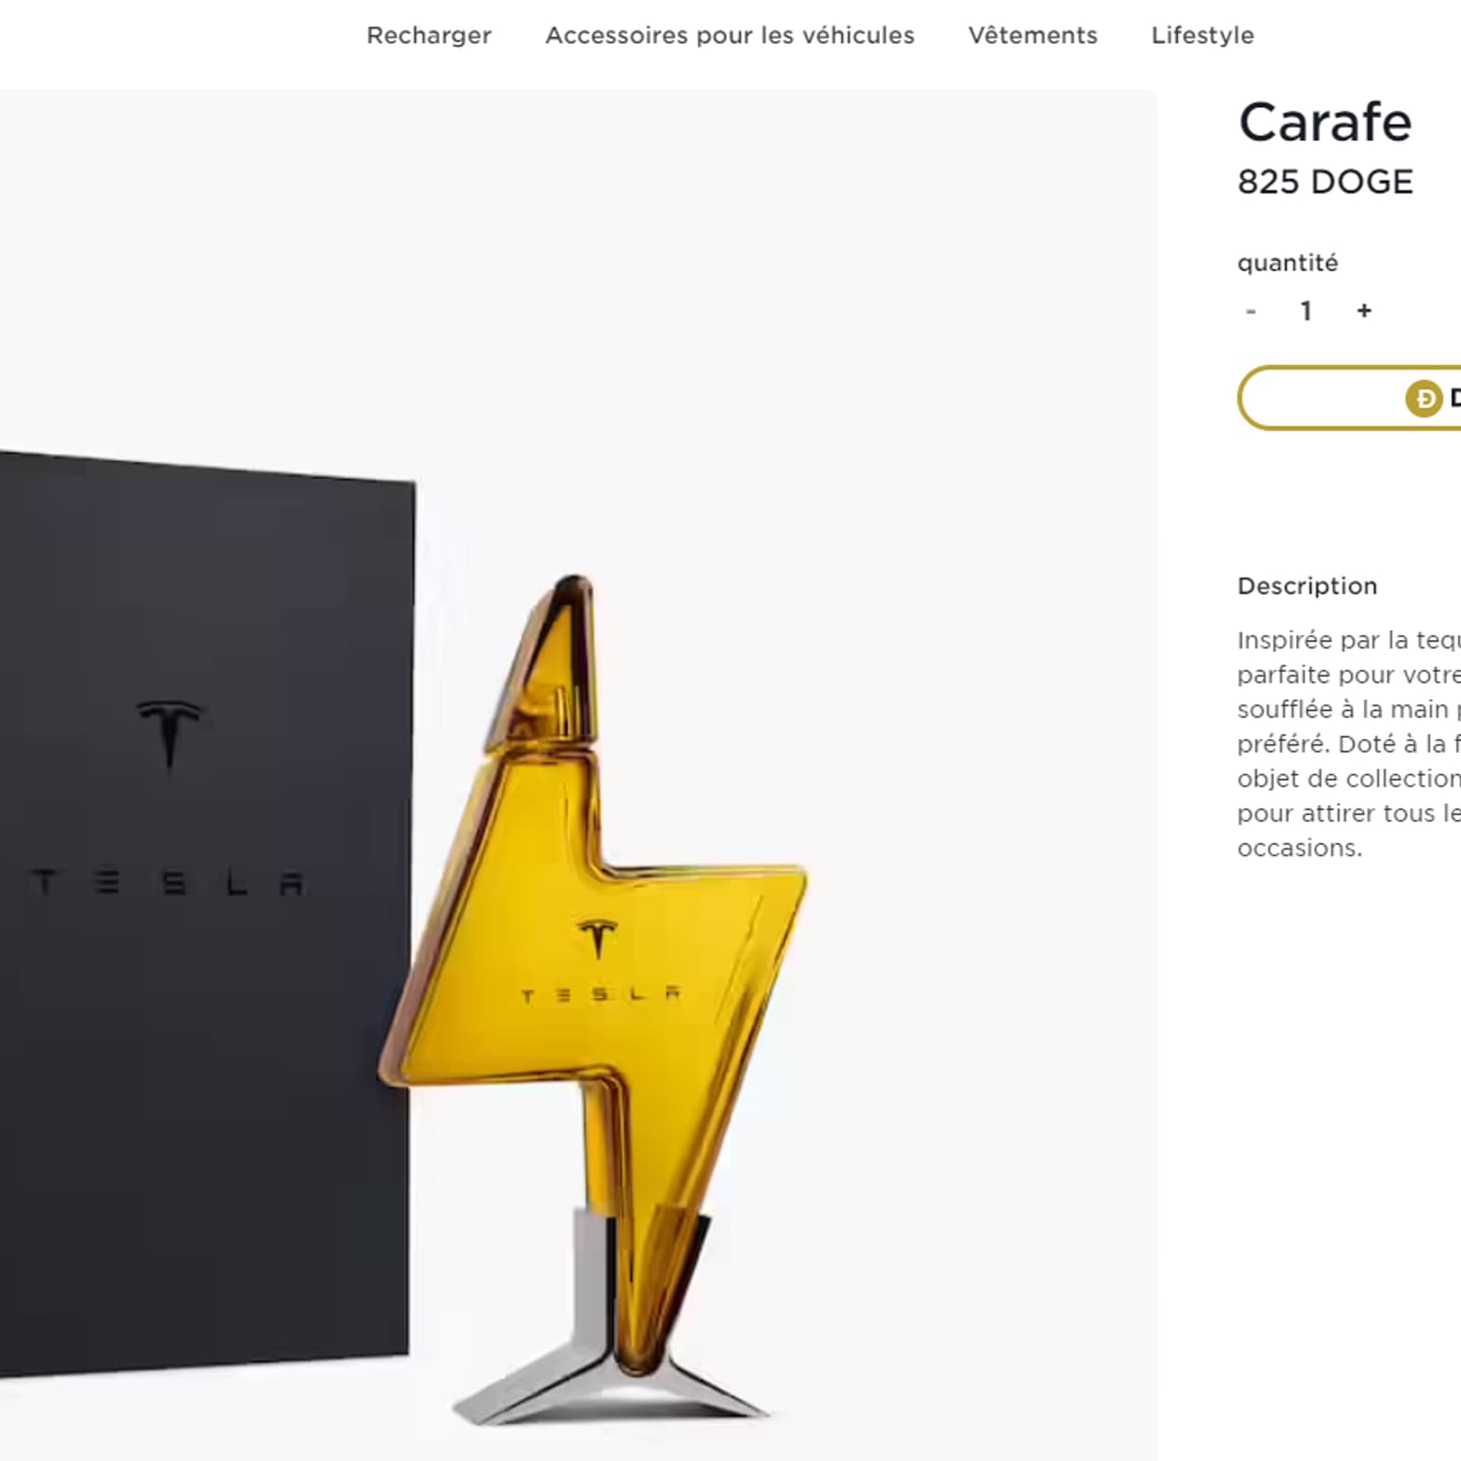Click the quantité label
This screenshot has height=1461, width=1461.
[x=1288, y=264]
